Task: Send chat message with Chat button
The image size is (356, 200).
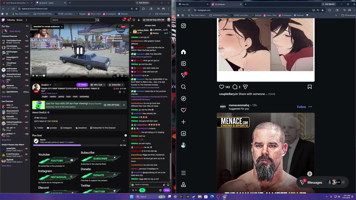Action: (x=167, y=190)
